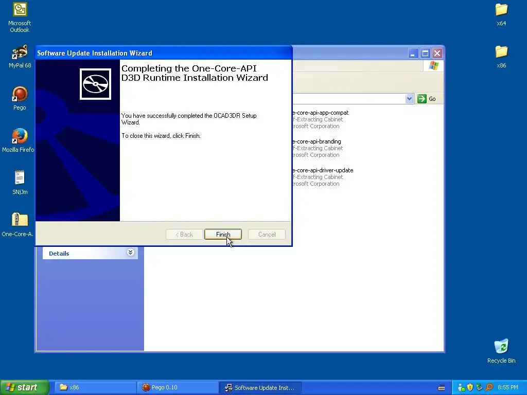This screenshot has height=395, width=527.
Task: Click the Start button
Action: click(x=25, y=387)
